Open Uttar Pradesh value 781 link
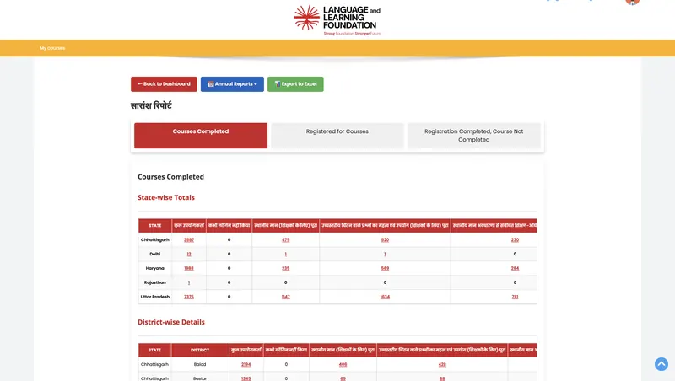Viewport: 675px width, 381px height. click(515, 297)
